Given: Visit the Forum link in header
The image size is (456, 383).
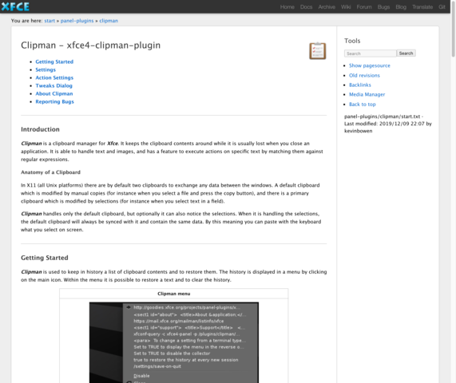Looking at the screenshot, I should [x=364, y=7].
